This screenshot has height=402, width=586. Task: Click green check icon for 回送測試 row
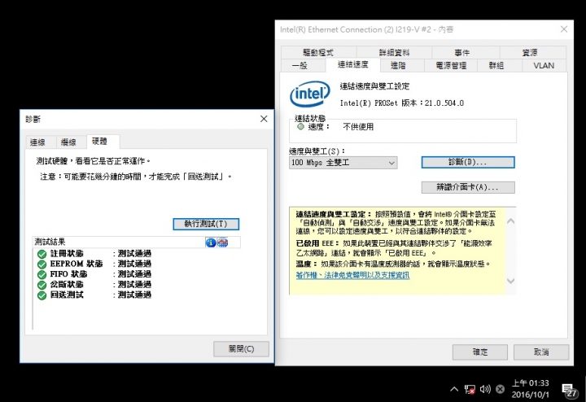[42, 295]
